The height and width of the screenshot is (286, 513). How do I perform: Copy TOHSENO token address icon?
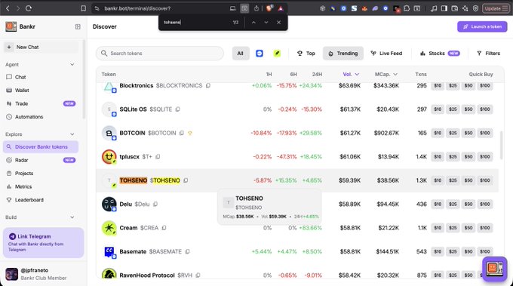tap(186, 180)
